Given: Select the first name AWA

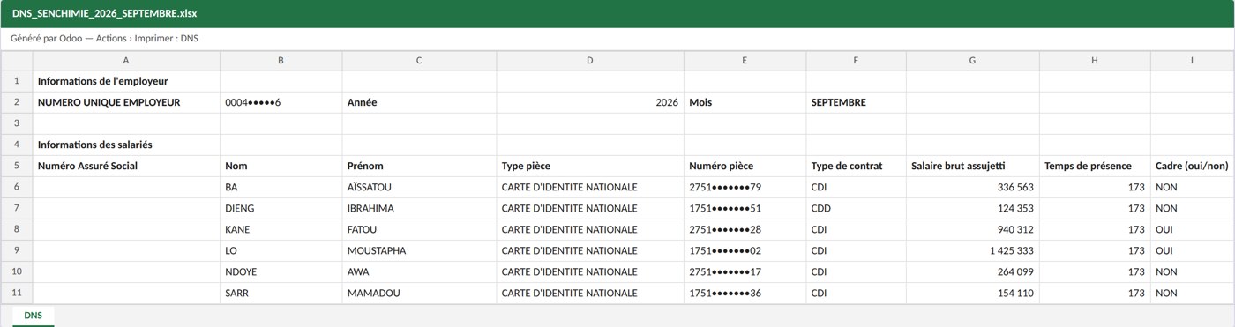Looking at the screenshot, I should coord(419,271).
